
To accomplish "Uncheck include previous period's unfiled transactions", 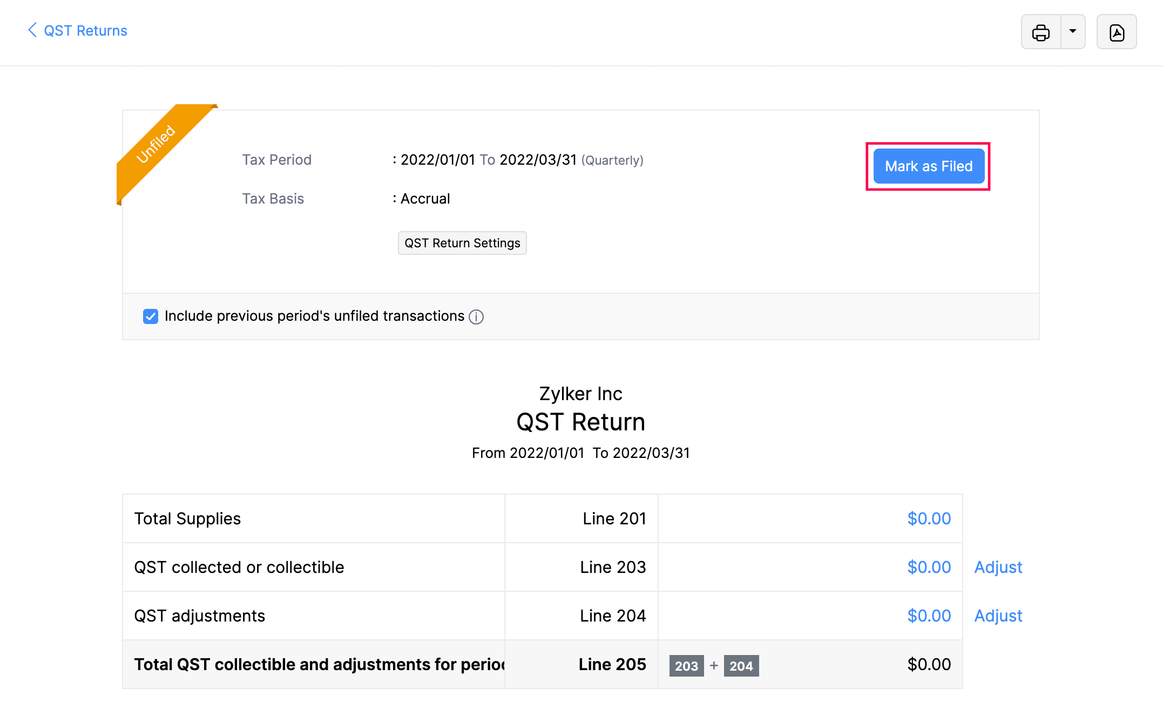I will click(x=150, y=316).
